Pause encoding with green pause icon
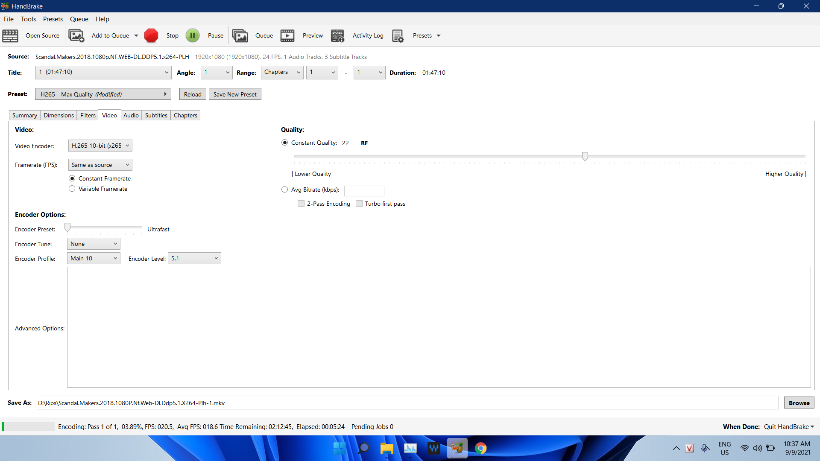Screen dimensions: 820x461 (193, 36)
